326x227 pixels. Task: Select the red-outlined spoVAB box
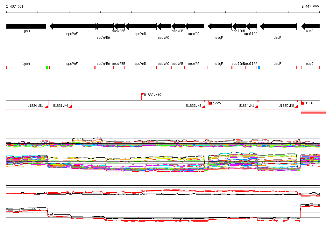pos(178,67)
